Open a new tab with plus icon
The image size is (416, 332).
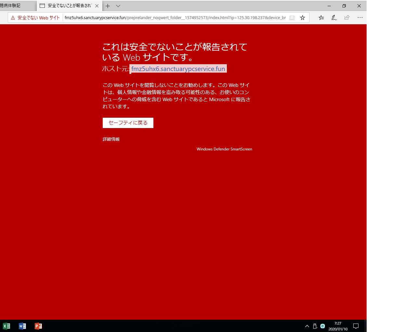click(x=108, y=6)
